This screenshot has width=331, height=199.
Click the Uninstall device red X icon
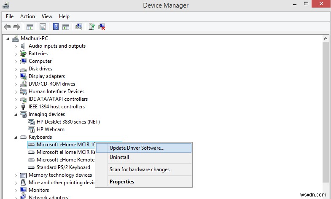point(102,27)
